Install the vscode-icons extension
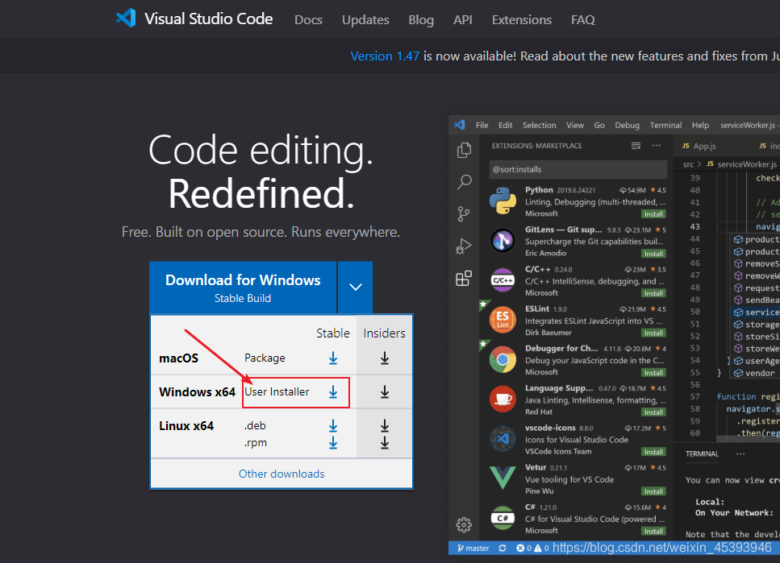Screen dimensions: 780x563 [x=653, y=452]
